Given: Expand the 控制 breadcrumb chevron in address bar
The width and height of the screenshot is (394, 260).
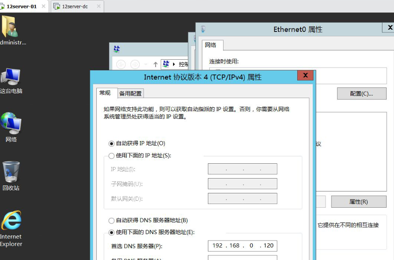Looking at the screenshot, I should click(x=174, y=64).
